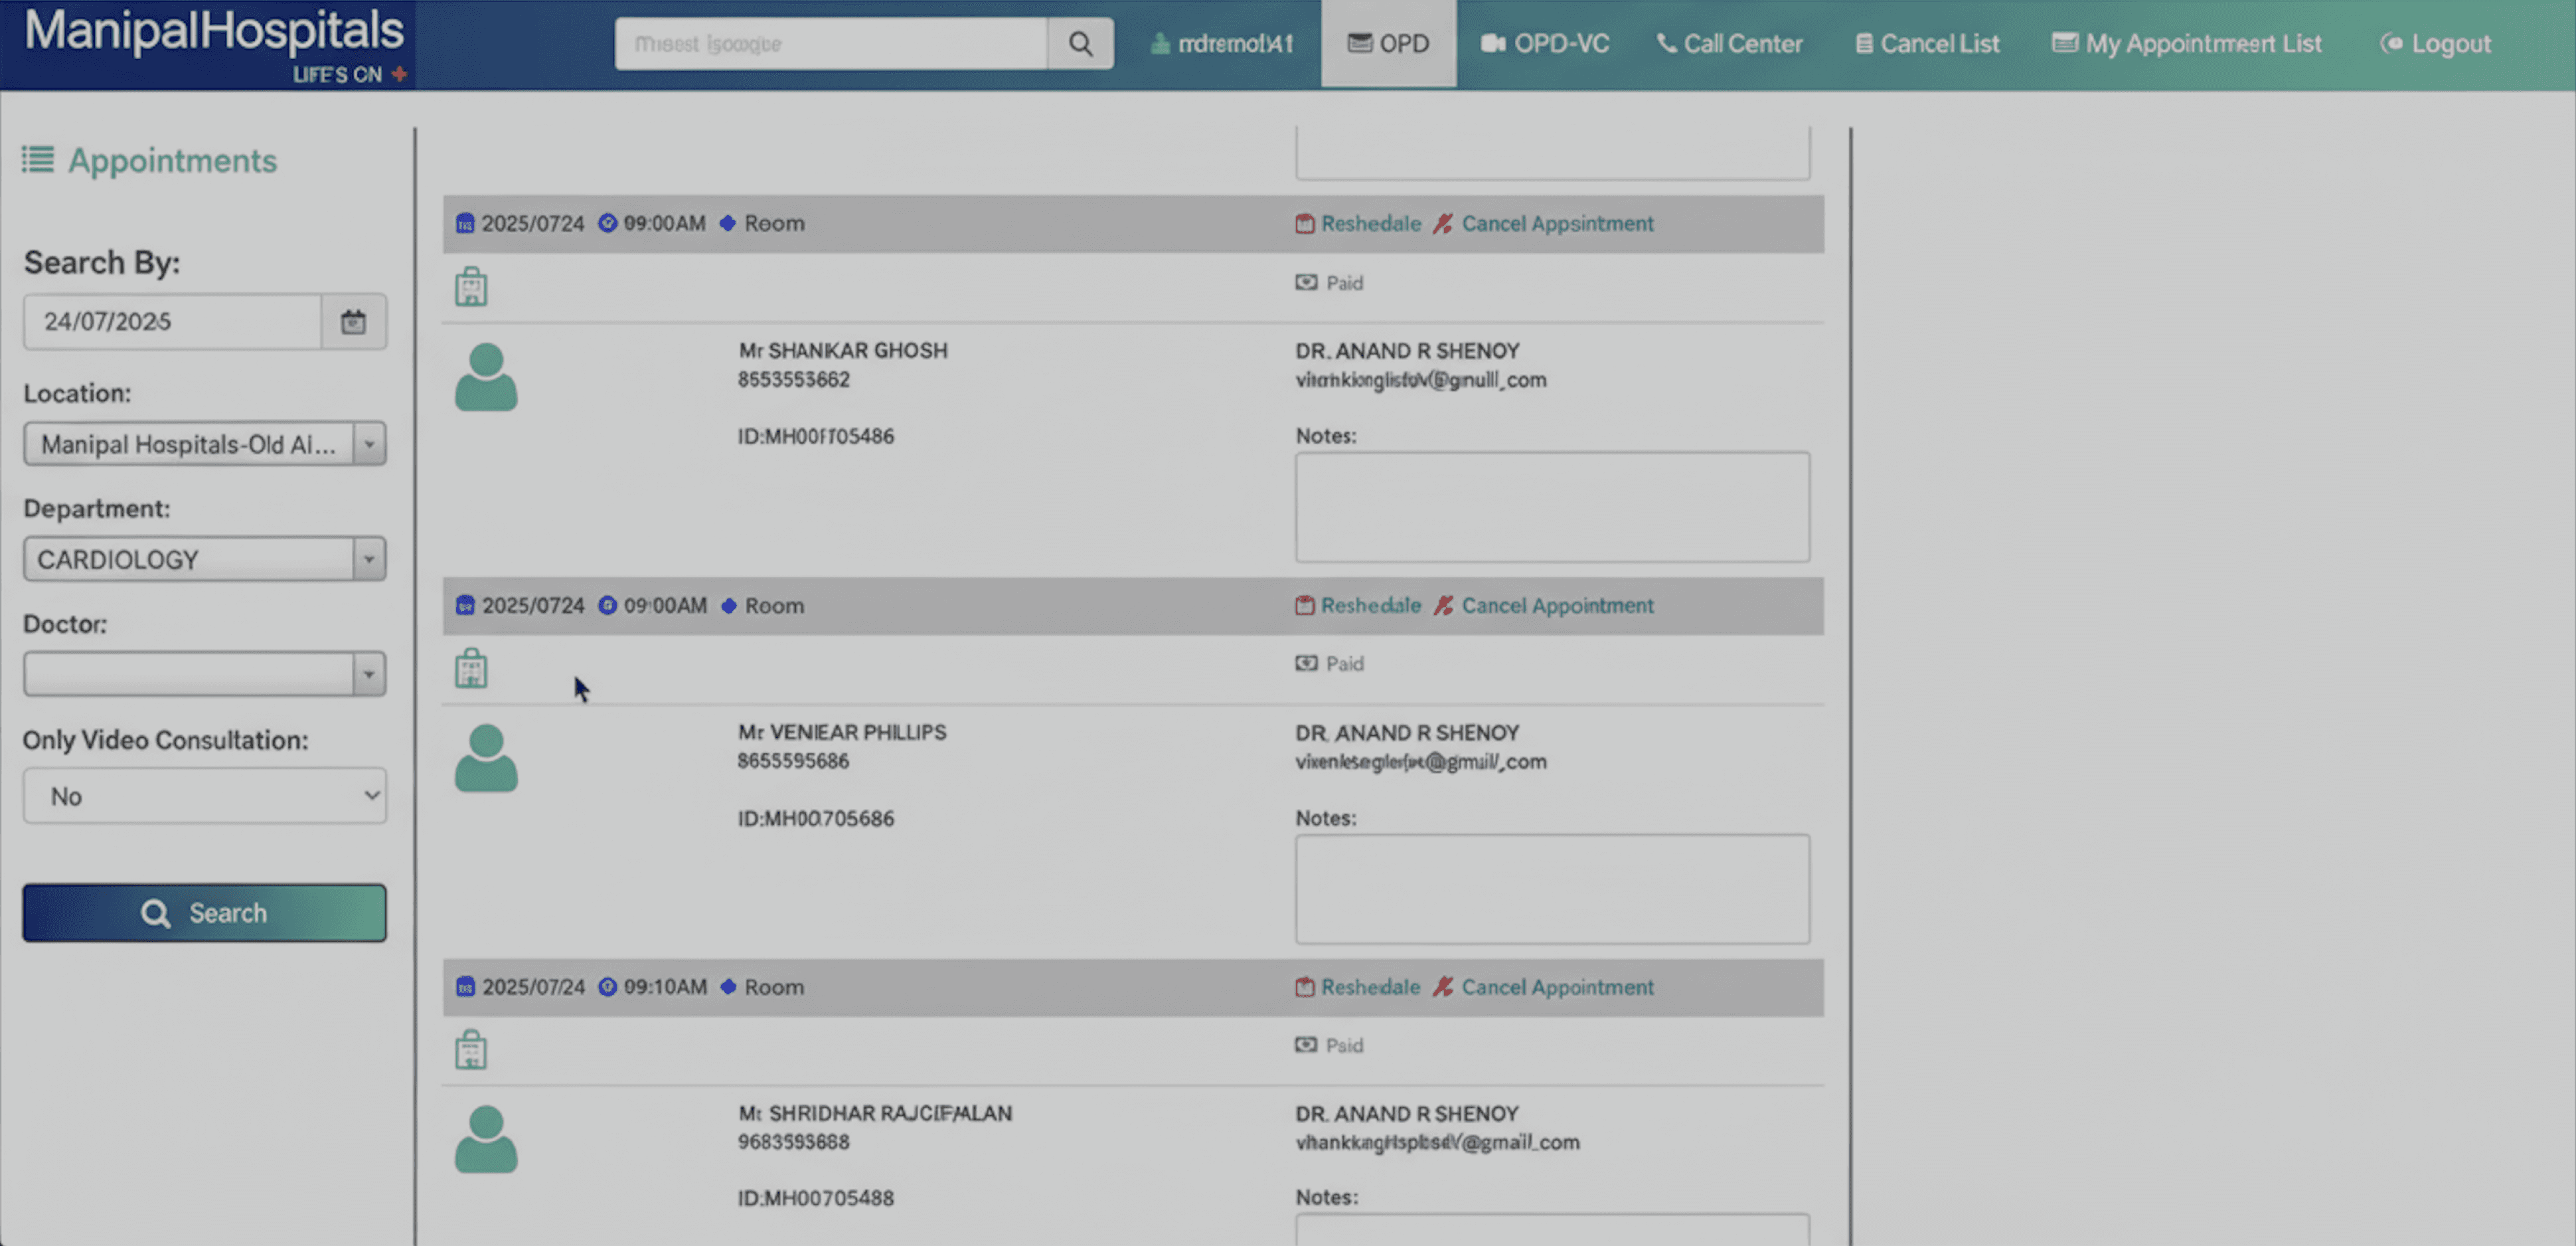This screenshot has height=1246, width=2576.
Task: Go to My Appointment List
Action: [2187, 44]
